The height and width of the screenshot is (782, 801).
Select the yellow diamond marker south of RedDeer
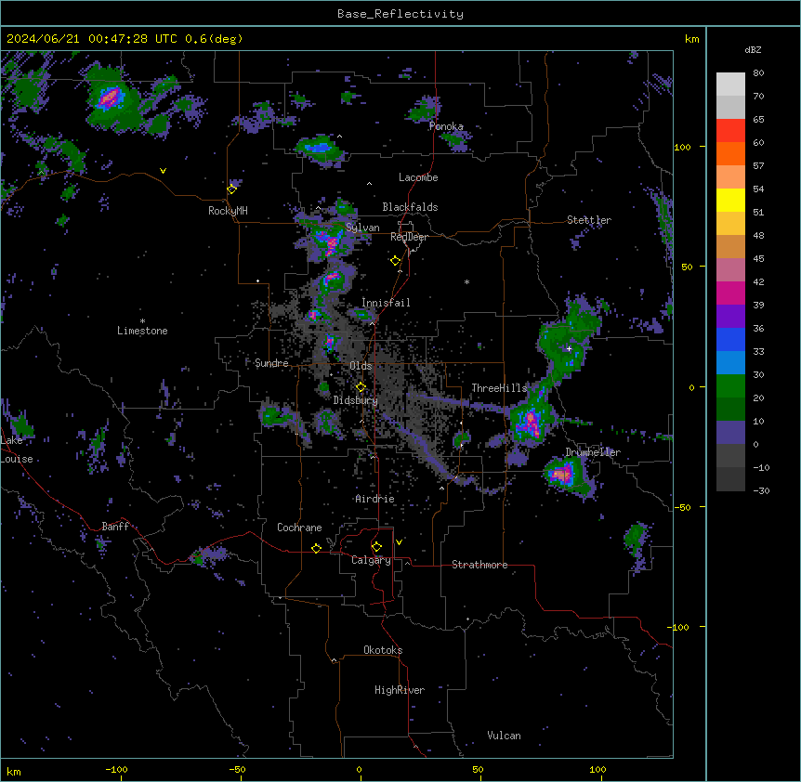point(395,261)
